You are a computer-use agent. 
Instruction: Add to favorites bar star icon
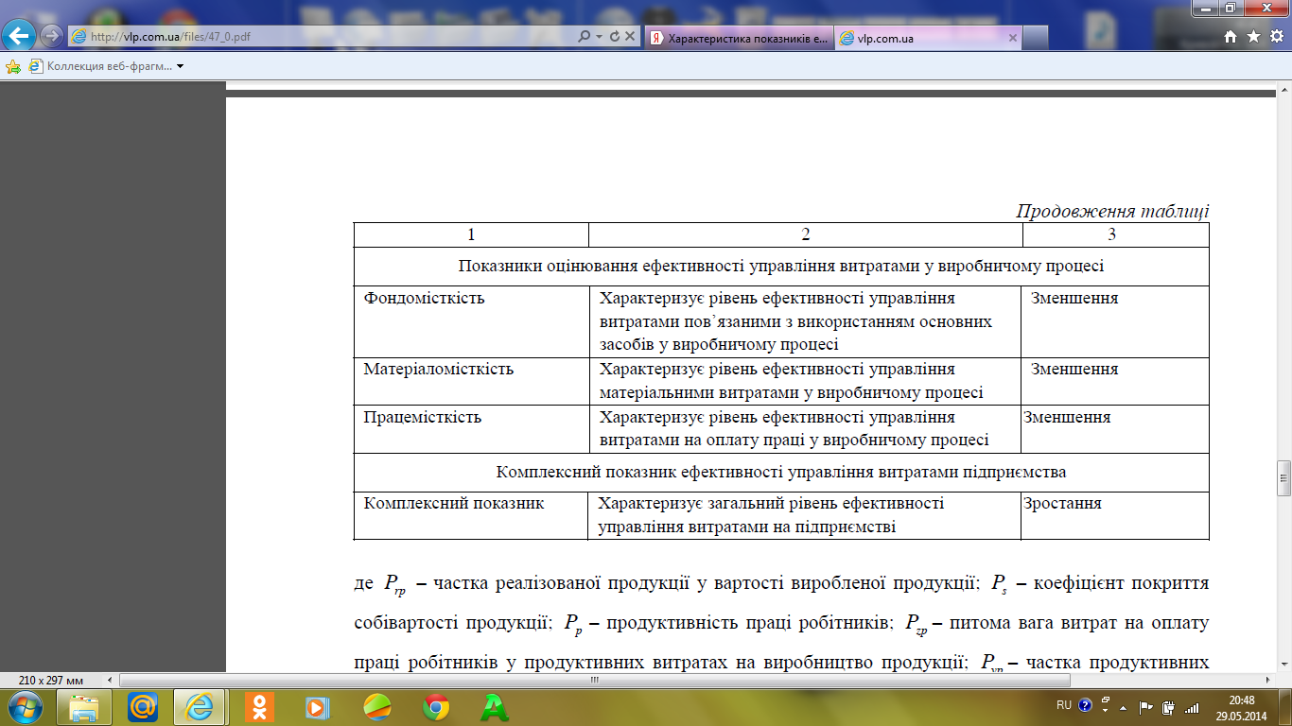tap(13, 66)
